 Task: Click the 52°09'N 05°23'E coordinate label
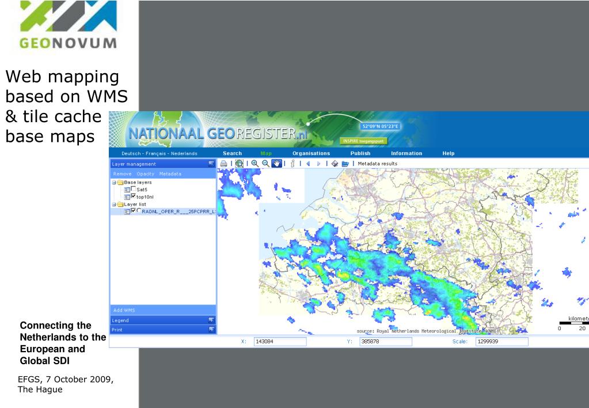coord(380,126)
